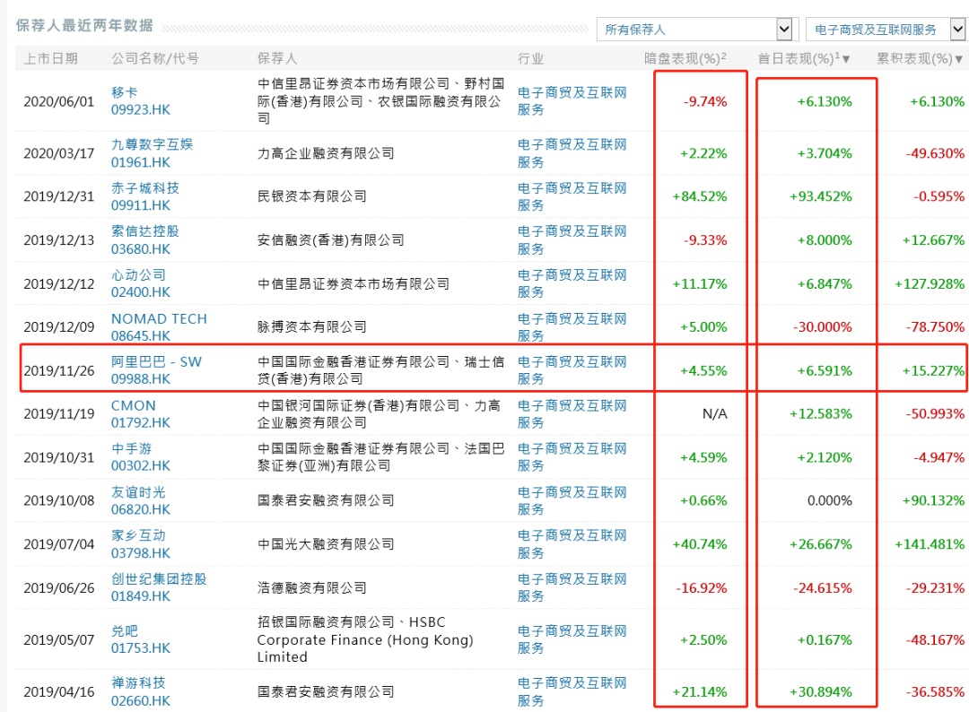Click the 公司名称/代号 column header
The image size is (969, 712).
point(155,58)
